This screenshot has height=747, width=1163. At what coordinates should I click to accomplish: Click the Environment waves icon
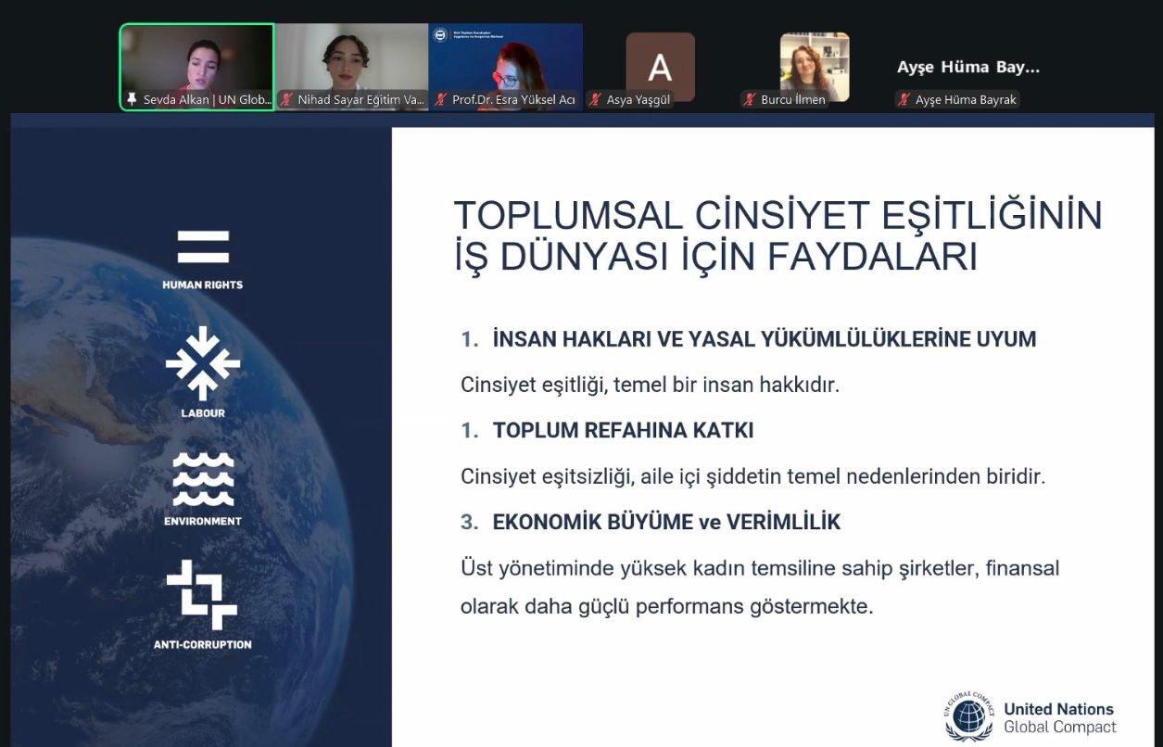(203, 480)
